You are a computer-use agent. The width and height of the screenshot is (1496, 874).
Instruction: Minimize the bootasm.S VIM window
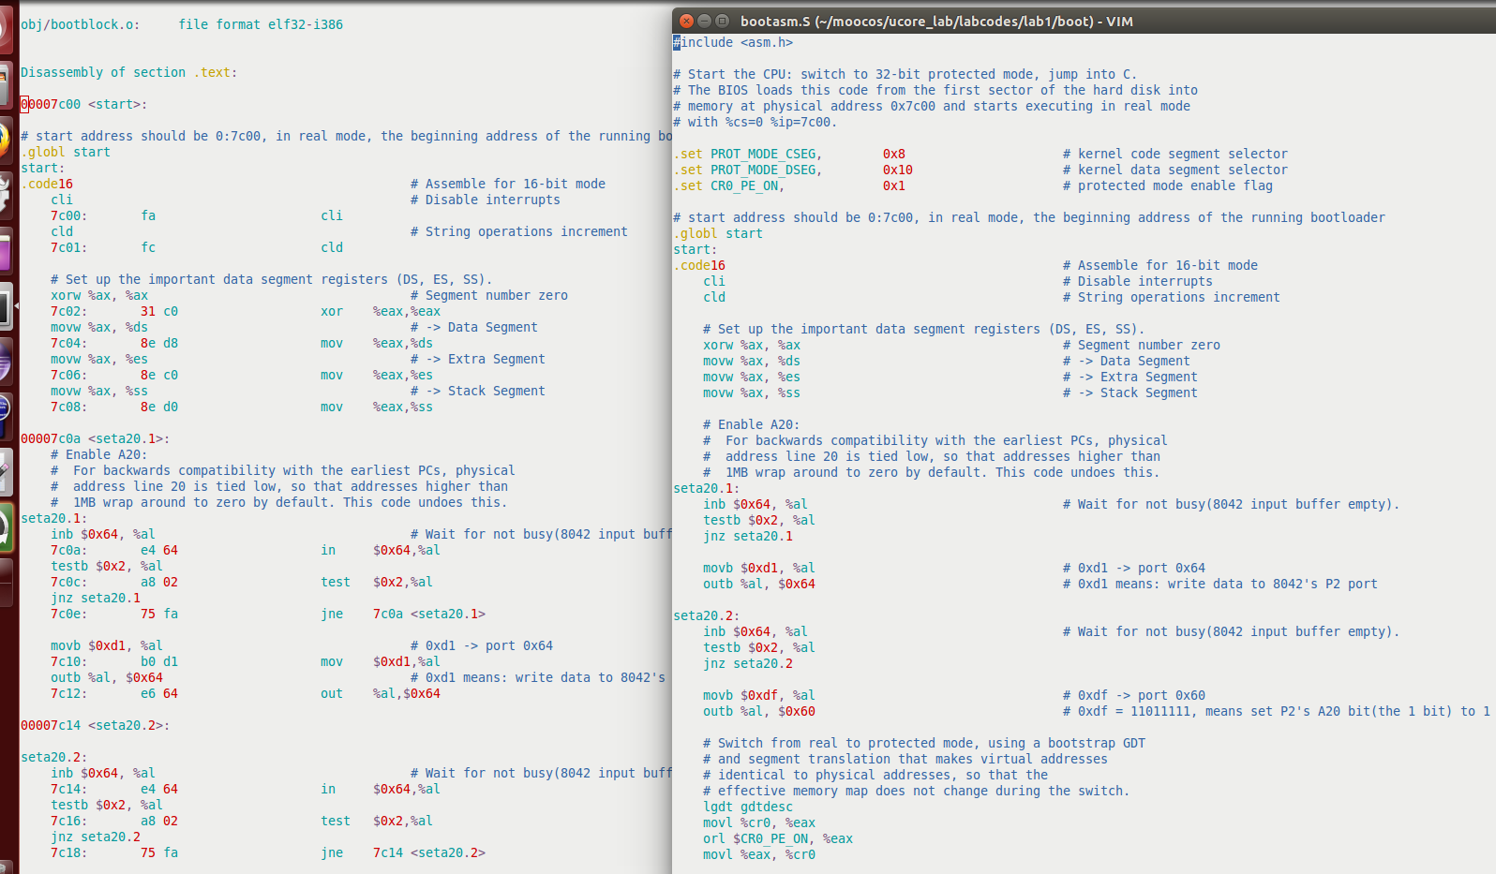(x=704, y=21)
